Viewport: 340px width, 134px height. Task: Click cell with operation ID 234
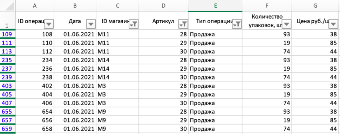click(34, 60)
